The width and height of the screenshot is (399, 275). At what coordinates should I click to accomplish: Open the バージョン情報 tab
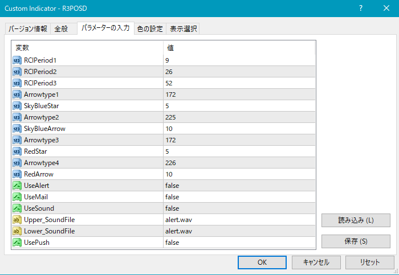(28, 29)
